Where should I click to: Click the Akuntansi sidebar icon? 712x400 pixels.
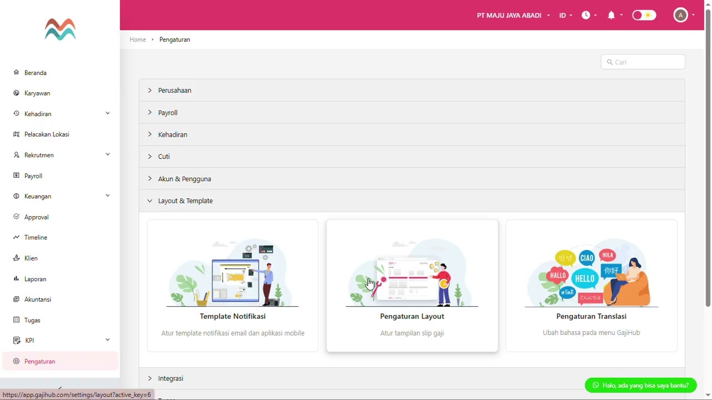pos(16,299)
